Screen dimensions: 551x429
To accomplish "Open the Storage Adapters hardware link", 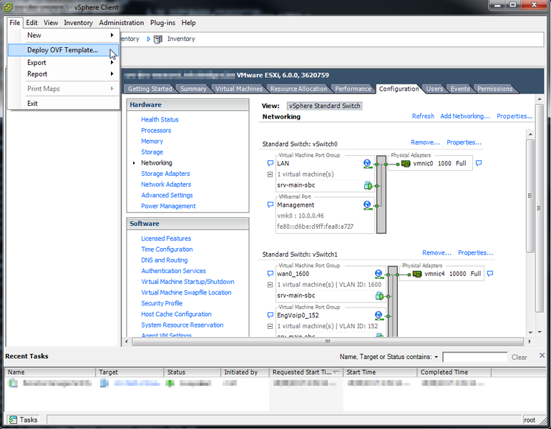I will pos(165,174).
